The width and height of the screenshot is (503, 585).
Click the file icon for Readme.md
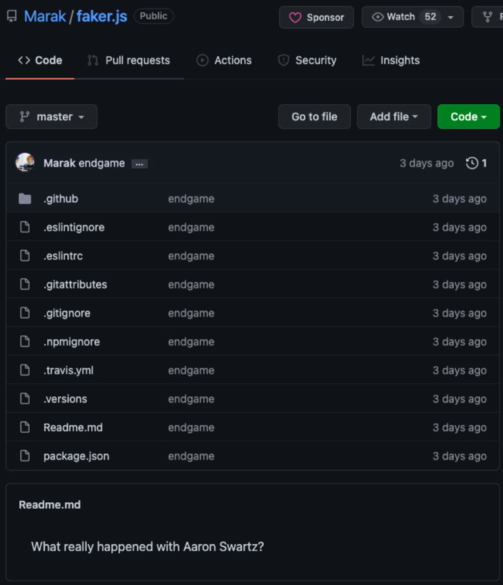coord(25,427)
